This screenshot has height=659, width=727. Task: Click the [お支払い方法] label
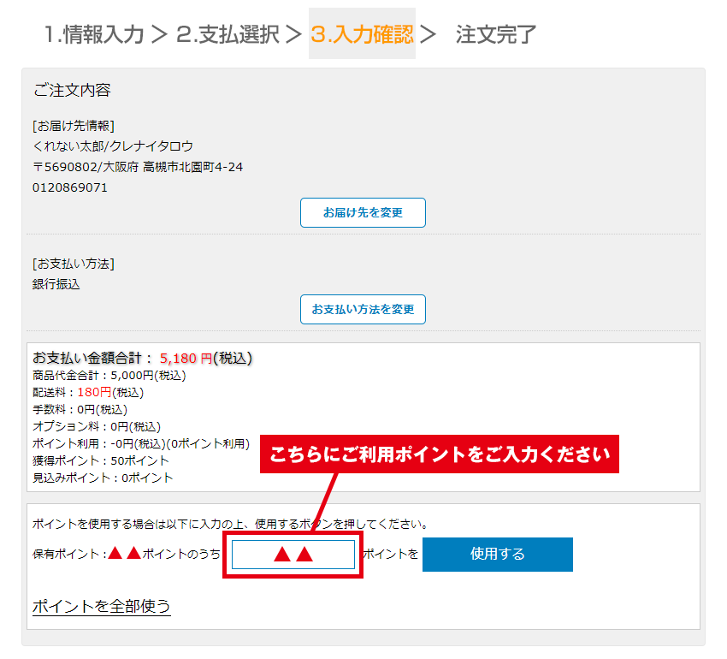tap(74, 264)
